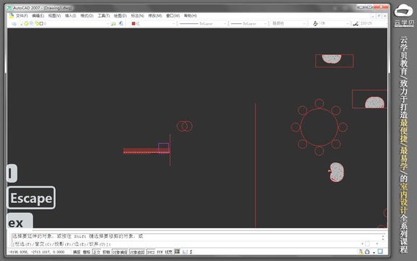The image size is (417, 261).
Task: Open the red color control dropdown
Action: (x=153, y=24)
